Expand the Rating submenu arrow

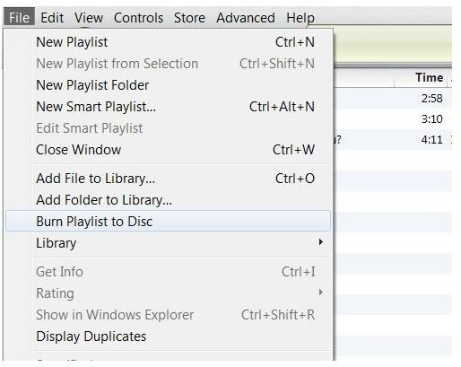click(x=321, y=292)
